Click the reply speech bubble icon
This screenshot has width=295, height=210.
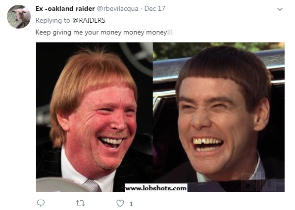click(41, 203)
